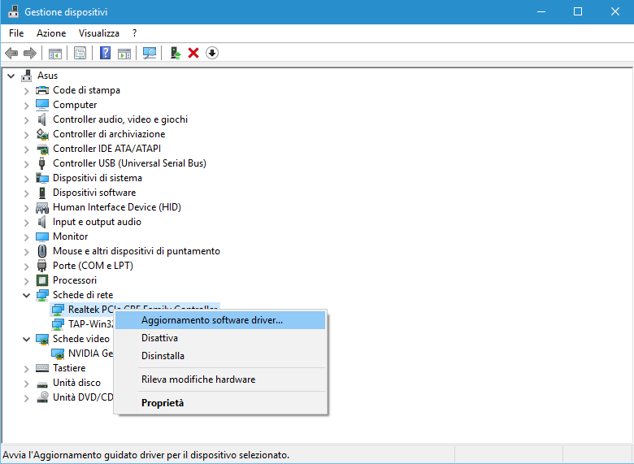Open the Visualizza menu
Image resolution: width=634 pixels, height=464 pixels.
tap(99, 33)
